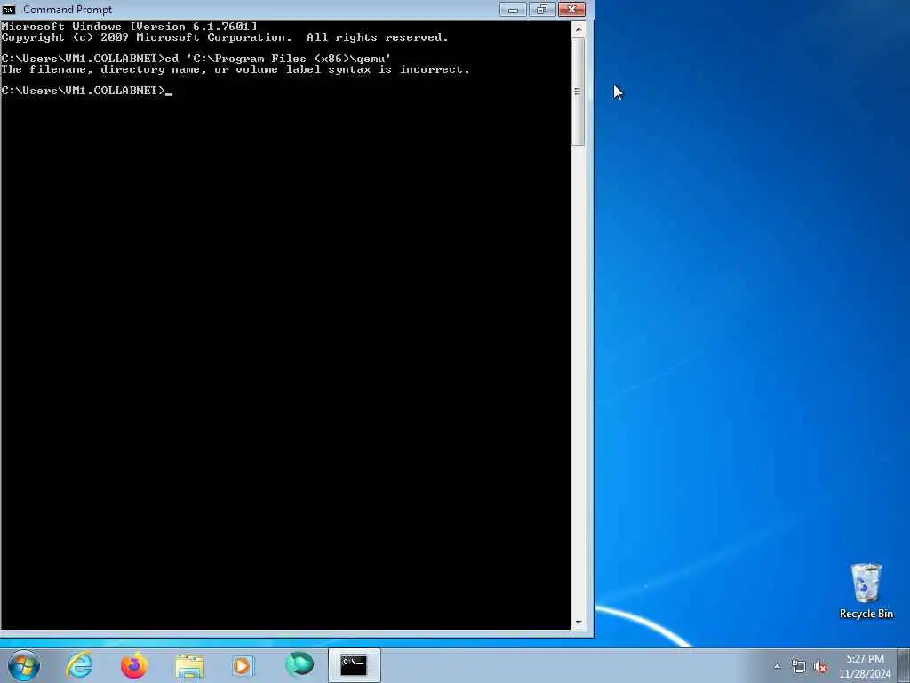Image resolution: width=910 pixels, height=683 pixels.
Task: Launch Internet Explorer from the taskbar
Action: 79,665
